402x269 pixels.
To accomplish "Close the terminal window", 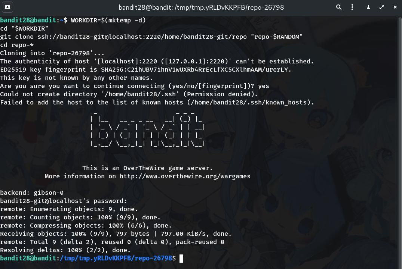I will click(x=394, y=7).
